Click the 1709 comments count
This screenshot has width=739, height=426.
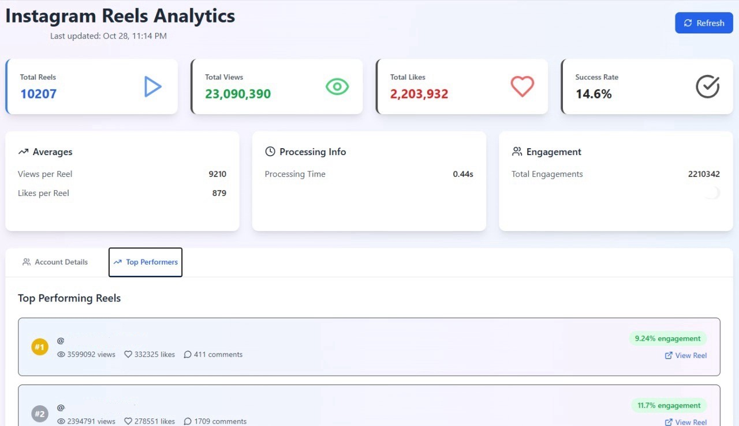click(x=221, y=421)
